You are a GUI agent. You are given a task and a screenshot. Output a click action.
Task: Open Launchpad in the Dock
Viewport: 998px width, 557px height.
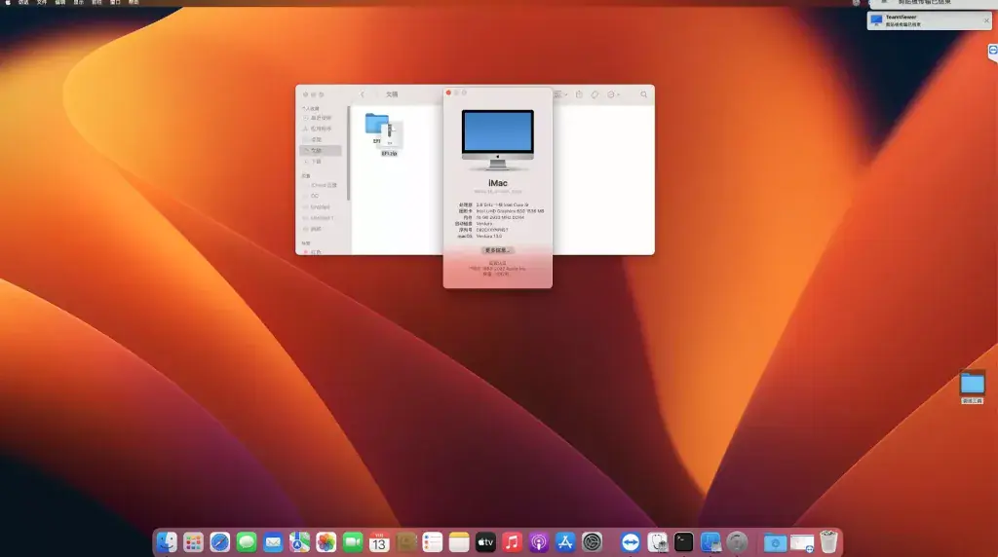(194, 542)
